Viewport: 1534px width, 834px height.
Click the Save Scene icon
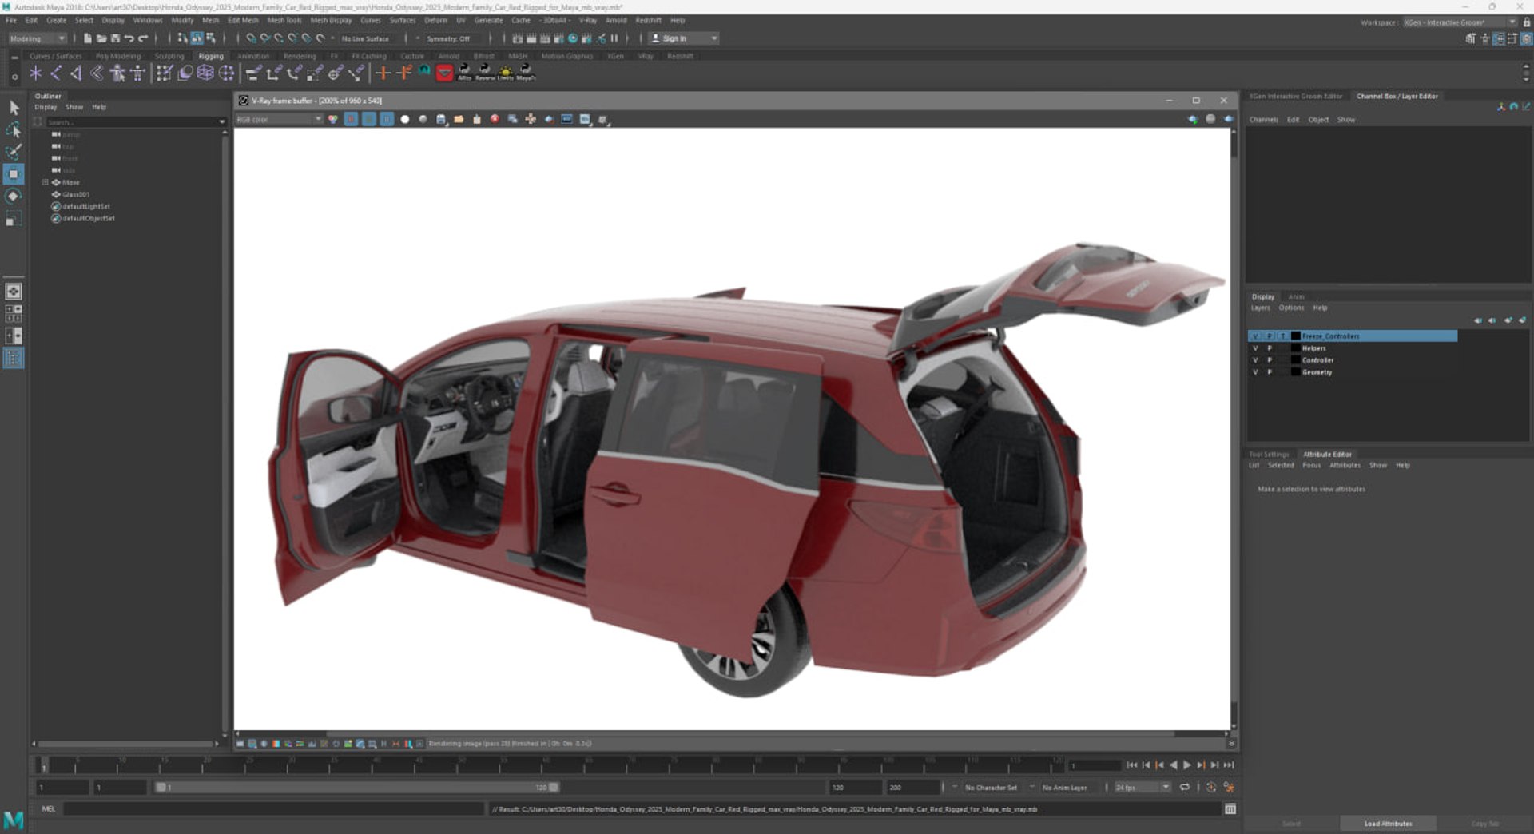point(115,38)
